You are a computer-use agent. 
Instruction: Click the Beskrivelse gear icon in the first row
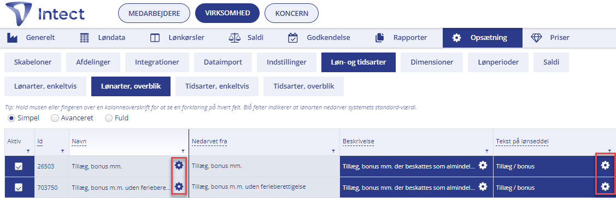pyautogui.click(x=483, y=165)
